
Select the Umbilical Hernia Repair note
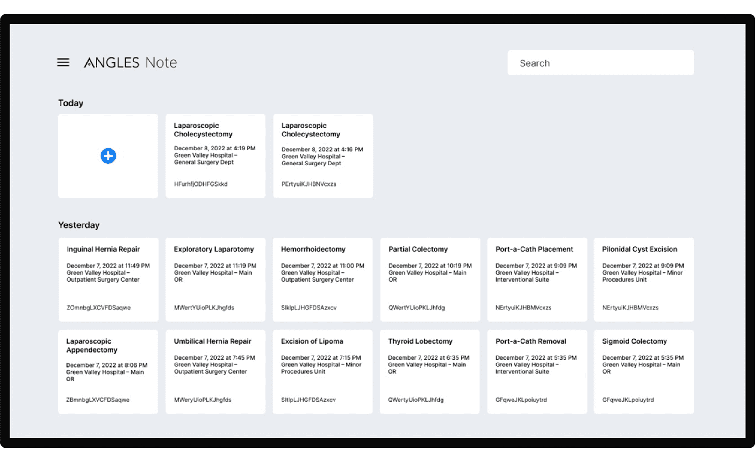tap(215, 371)
